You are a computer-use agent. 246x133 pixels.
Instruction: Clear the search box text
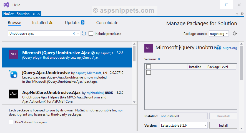(74, 33)
